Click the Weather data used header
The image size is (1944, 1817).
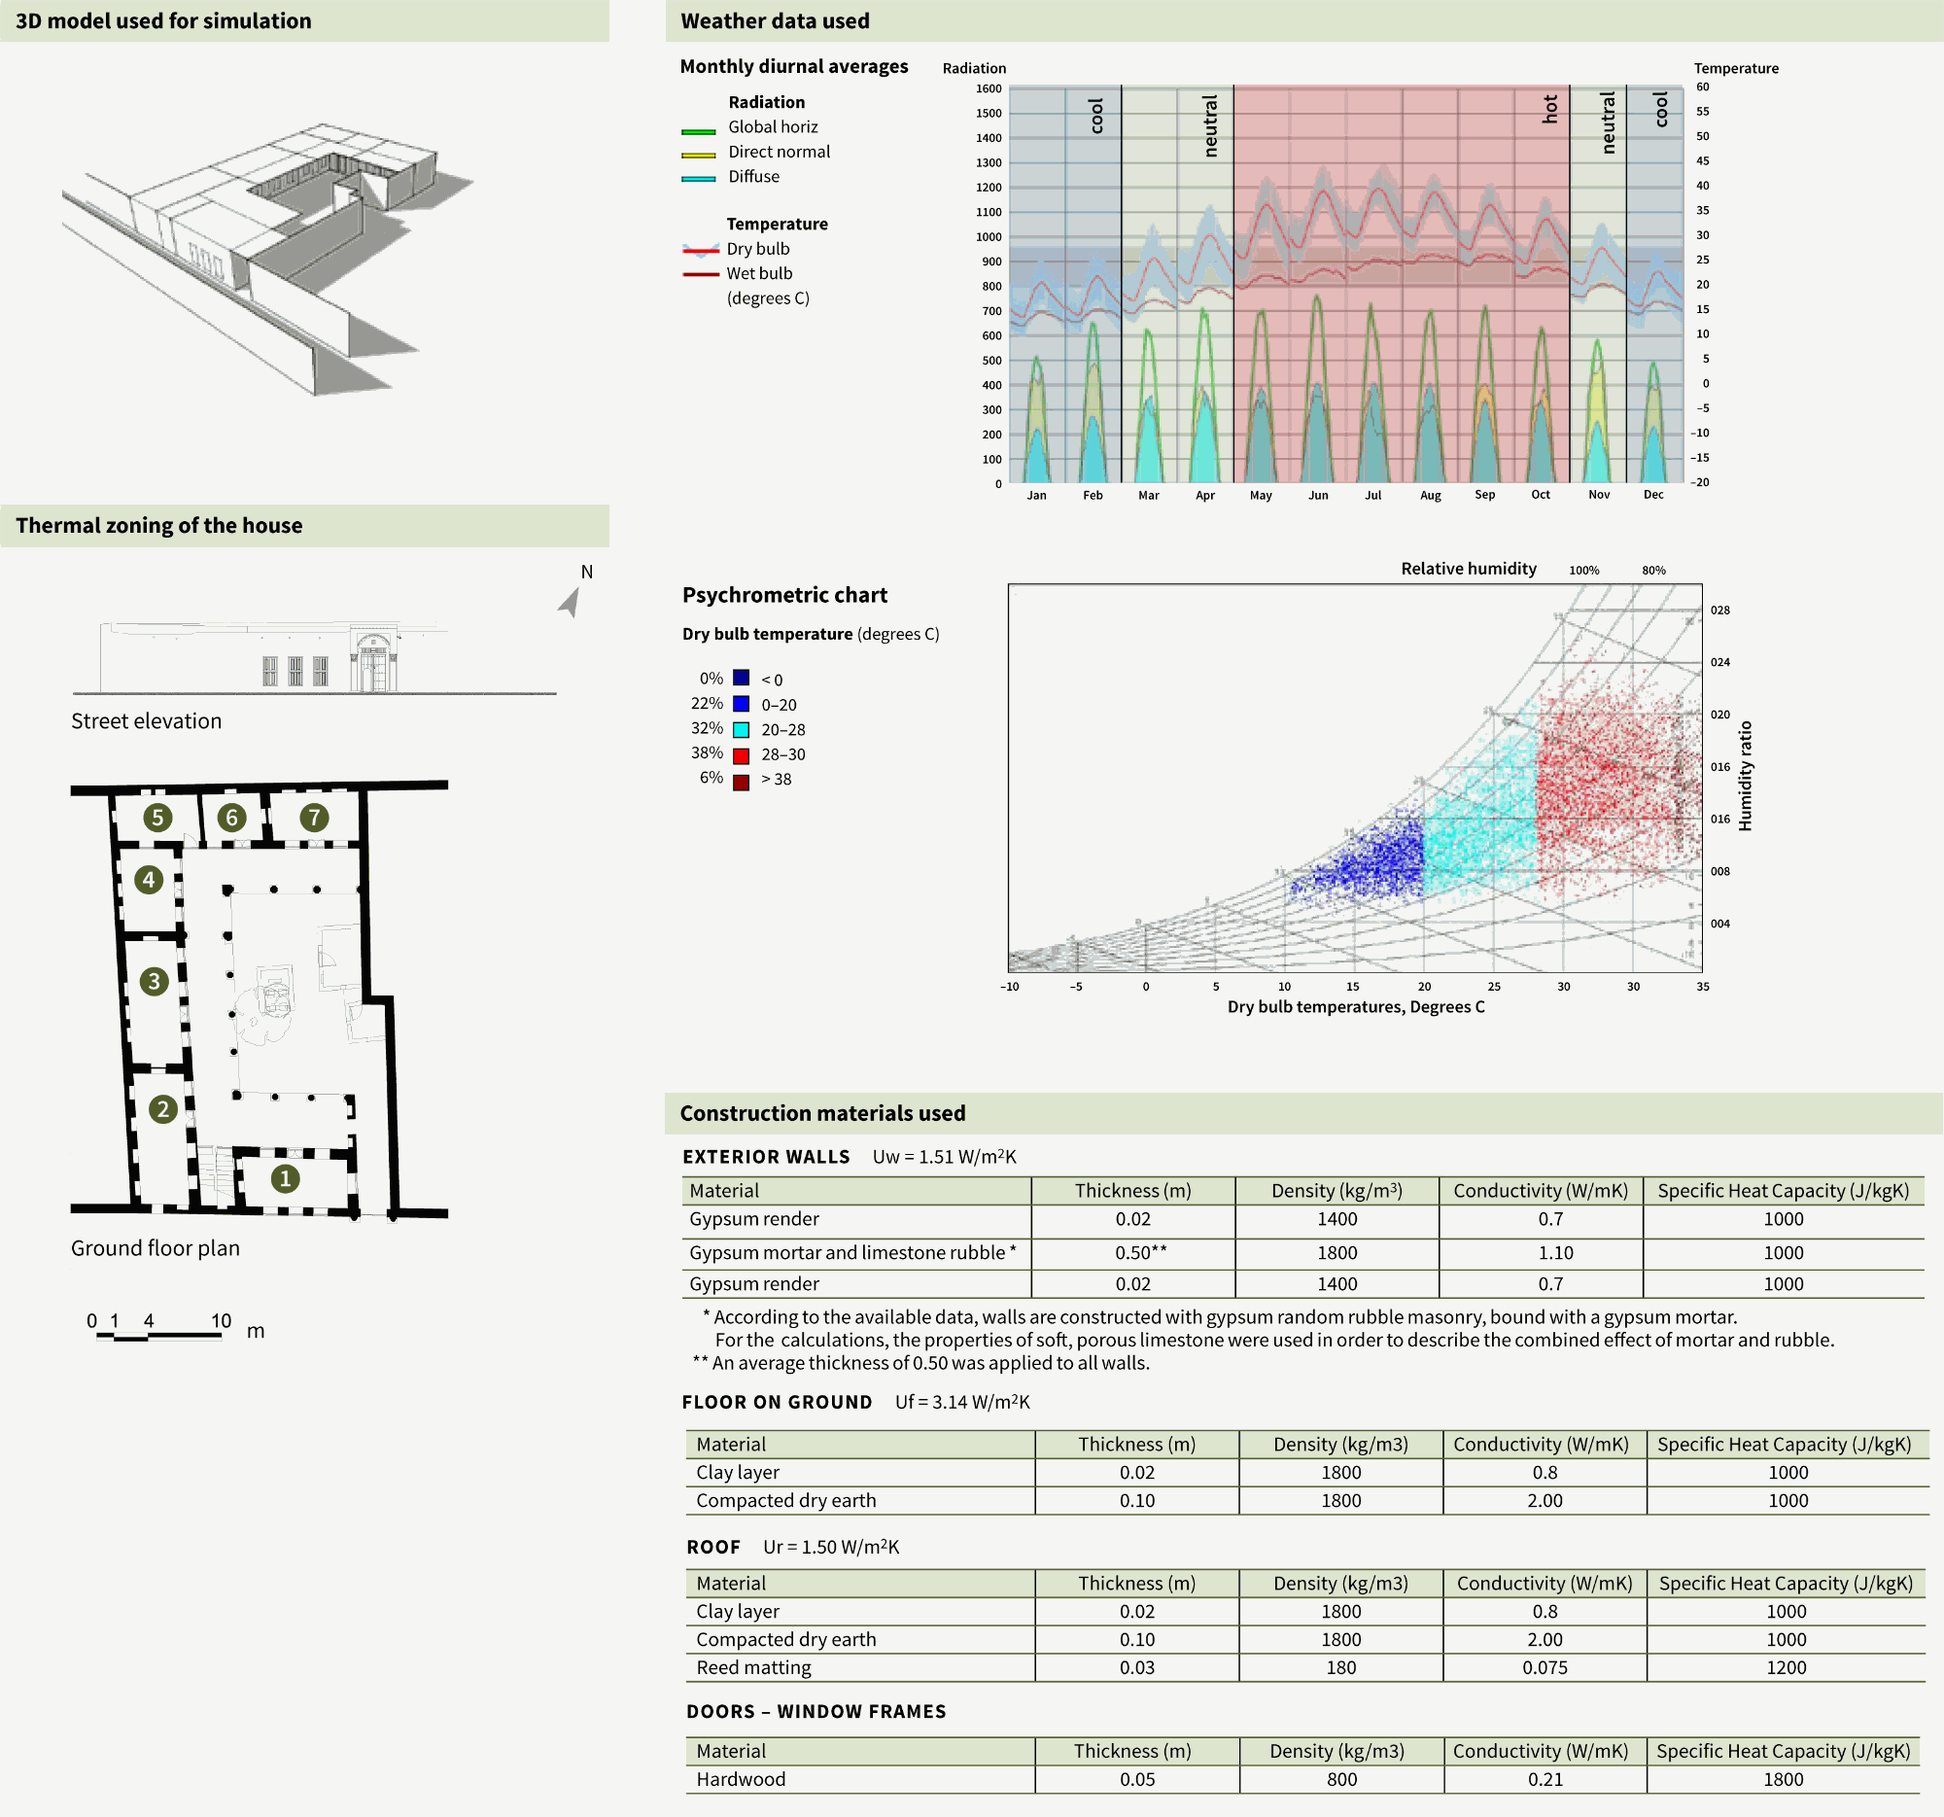coord(775,20)
